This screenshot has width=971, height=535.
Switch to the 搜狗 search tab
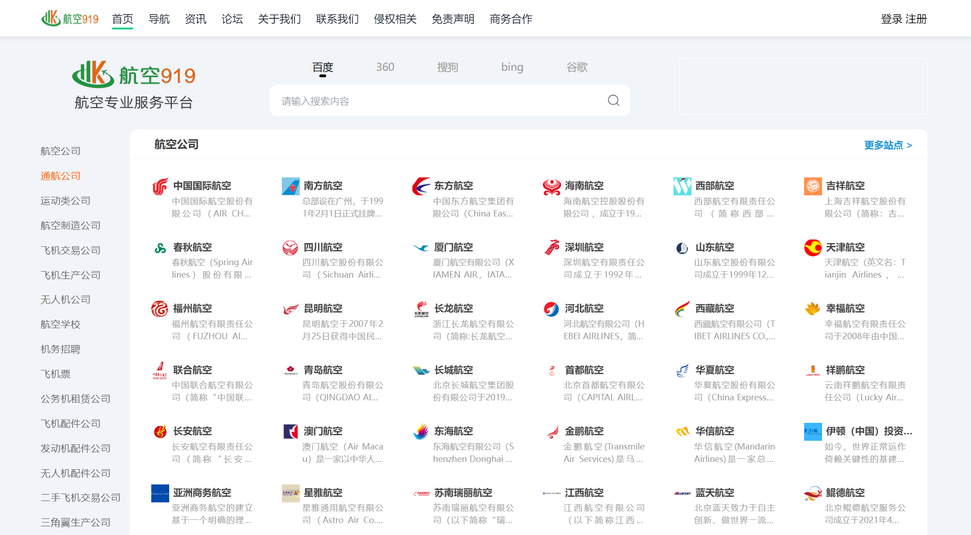coord(447,67)
